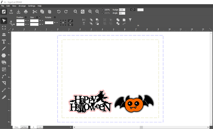
Task: Select the arrow pointer tool
Action: click(x=4, y=21)
